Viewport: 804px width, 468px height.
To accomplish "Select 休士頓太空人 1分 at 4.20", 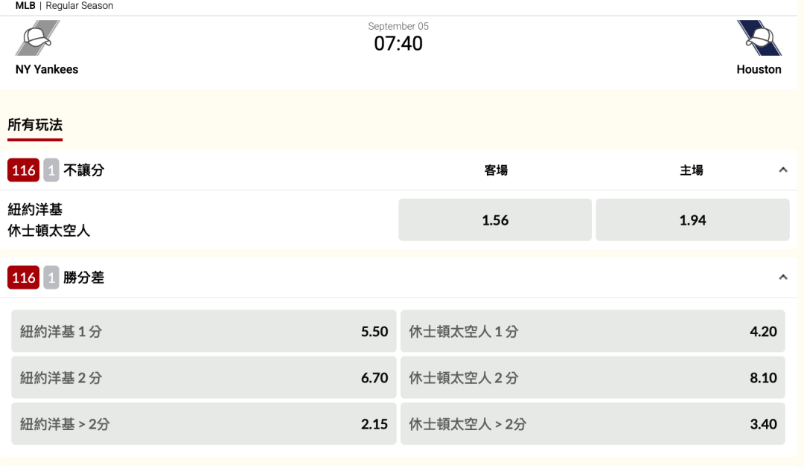I will [593, 331].
